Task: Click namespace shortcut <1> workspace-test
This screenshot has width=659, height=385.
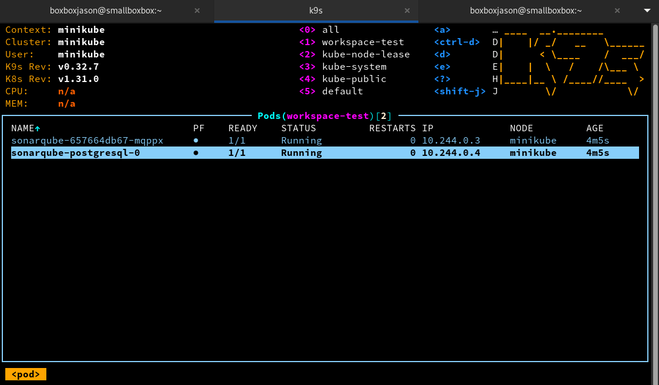Action: (x=352, y=42)
